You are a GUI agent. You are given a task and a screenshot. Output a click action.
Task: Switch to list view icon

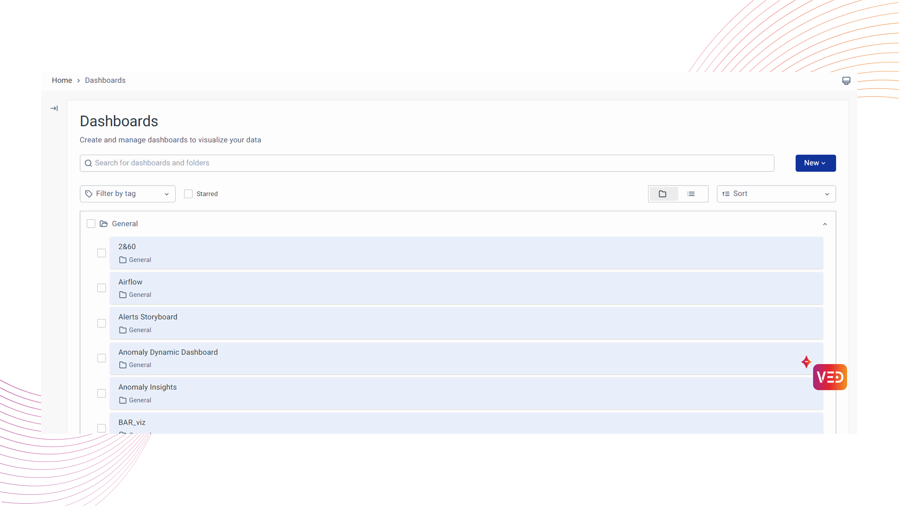[x=691, y=194]
